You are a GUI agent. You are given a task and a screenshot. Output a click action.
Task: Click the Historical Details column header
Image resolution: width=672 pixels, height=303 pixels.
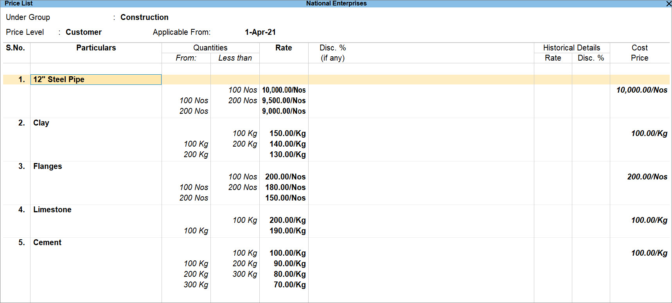[x=571, y=48]
